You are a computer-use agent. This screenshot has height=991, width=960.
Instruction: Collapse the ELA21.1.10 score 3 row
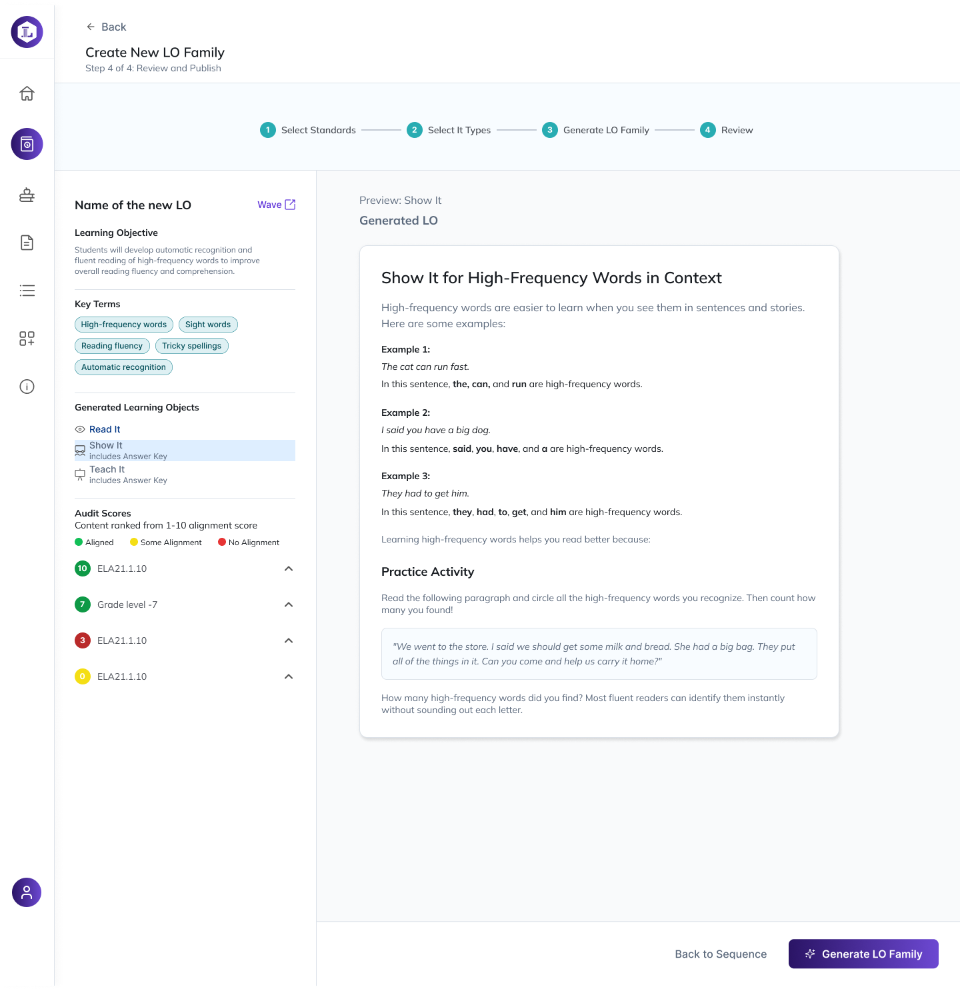pyautogui.click(x=289, y=640)
